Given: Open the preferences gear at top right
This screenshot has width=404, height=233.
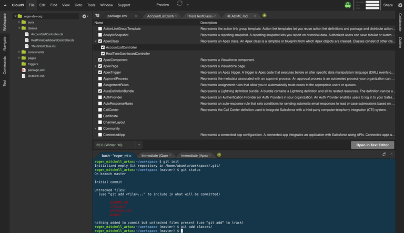Looking at the screenshot, I should [399, 5].
